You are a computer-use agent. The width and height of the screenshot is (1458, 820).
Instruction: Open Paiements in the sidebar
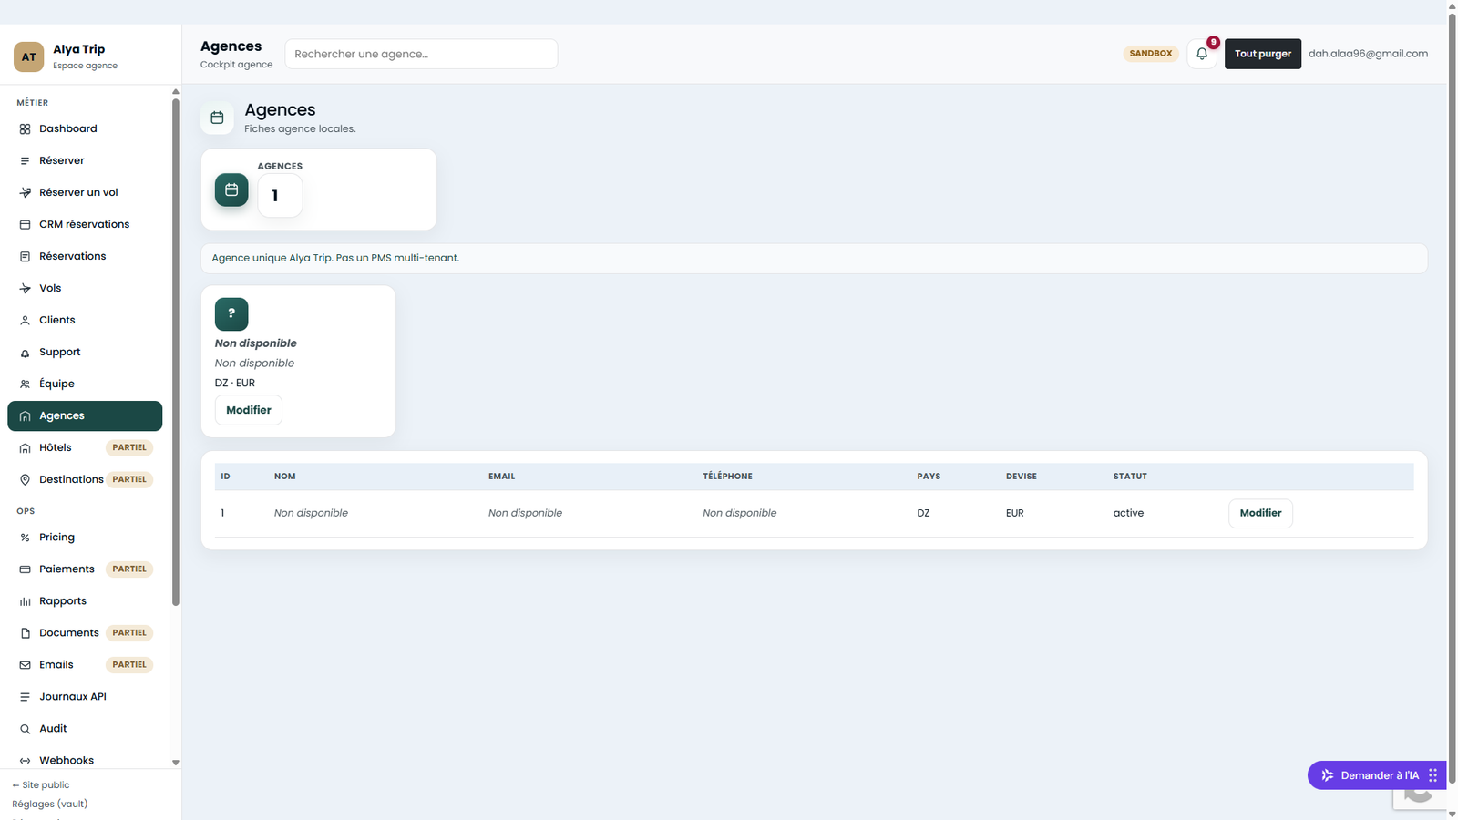[85, 569]
